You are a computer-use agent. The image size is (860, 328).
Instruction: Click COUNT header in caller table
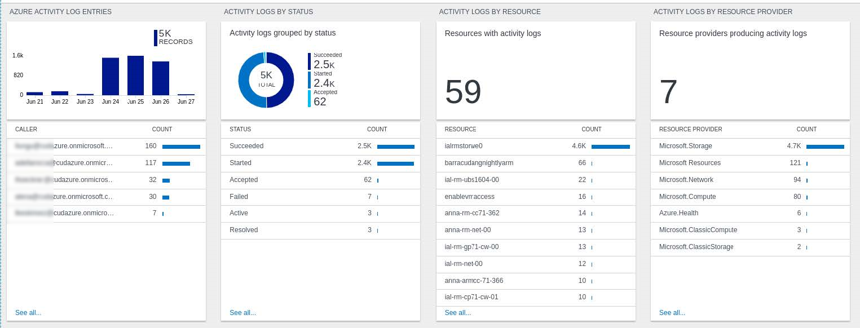click(x=162, y=130)
